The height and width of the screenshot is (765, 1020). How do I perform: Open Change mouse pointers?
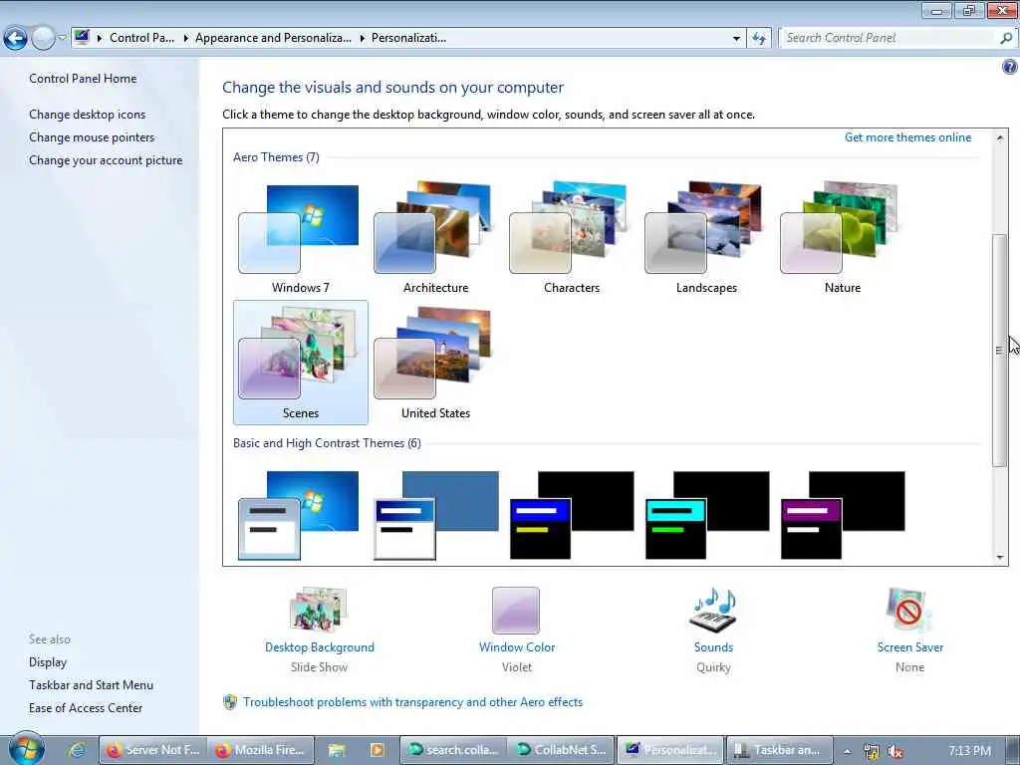[92, 137]
